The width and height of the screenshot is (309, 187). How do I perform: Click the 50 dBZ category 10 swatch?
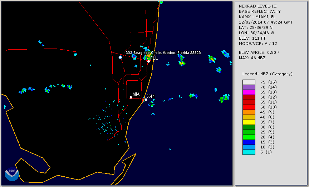[249, 107]
